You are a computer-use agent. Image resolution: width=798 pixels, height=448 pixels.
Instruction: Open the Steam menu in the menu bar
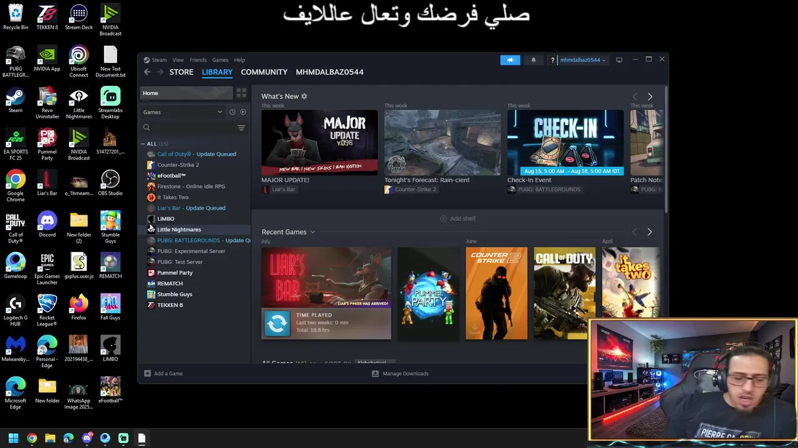(159, 60)
